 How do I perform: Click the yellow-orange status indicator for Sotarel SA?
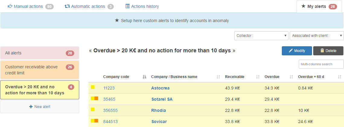(94, 99)
